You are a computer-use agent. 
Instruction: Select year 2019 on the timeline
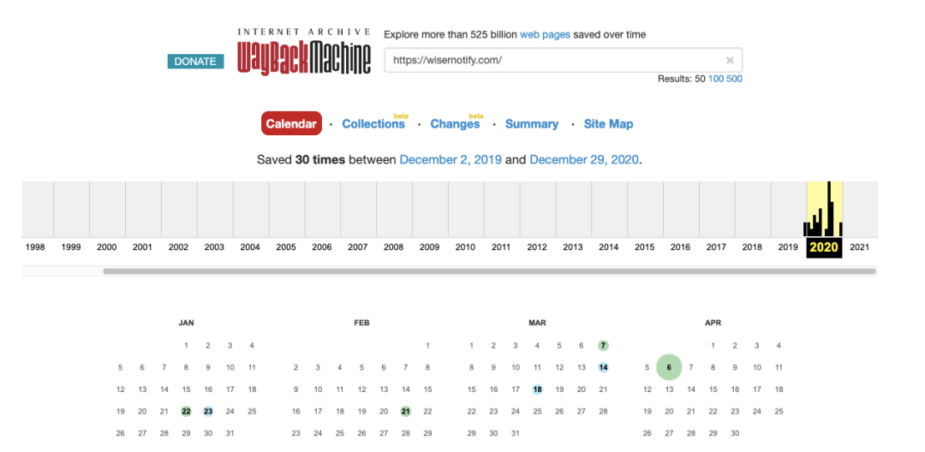click(x=788, y=247)
